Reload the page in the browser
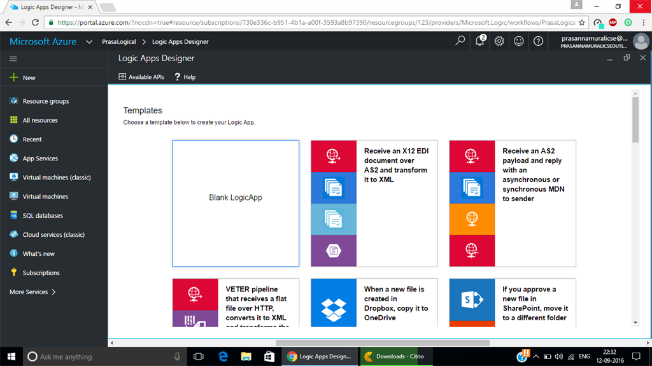The width and height of the screenshot is (652, 366). point(36,22)
